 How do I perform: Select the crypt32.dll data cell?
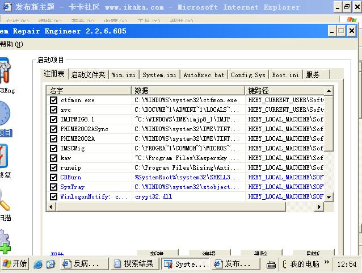tap(188, 196)
